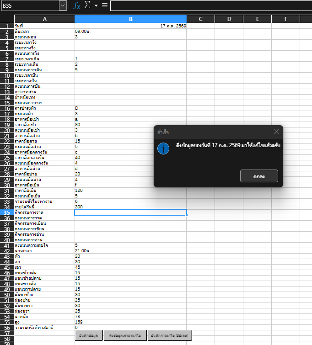Select column D header

229,19
